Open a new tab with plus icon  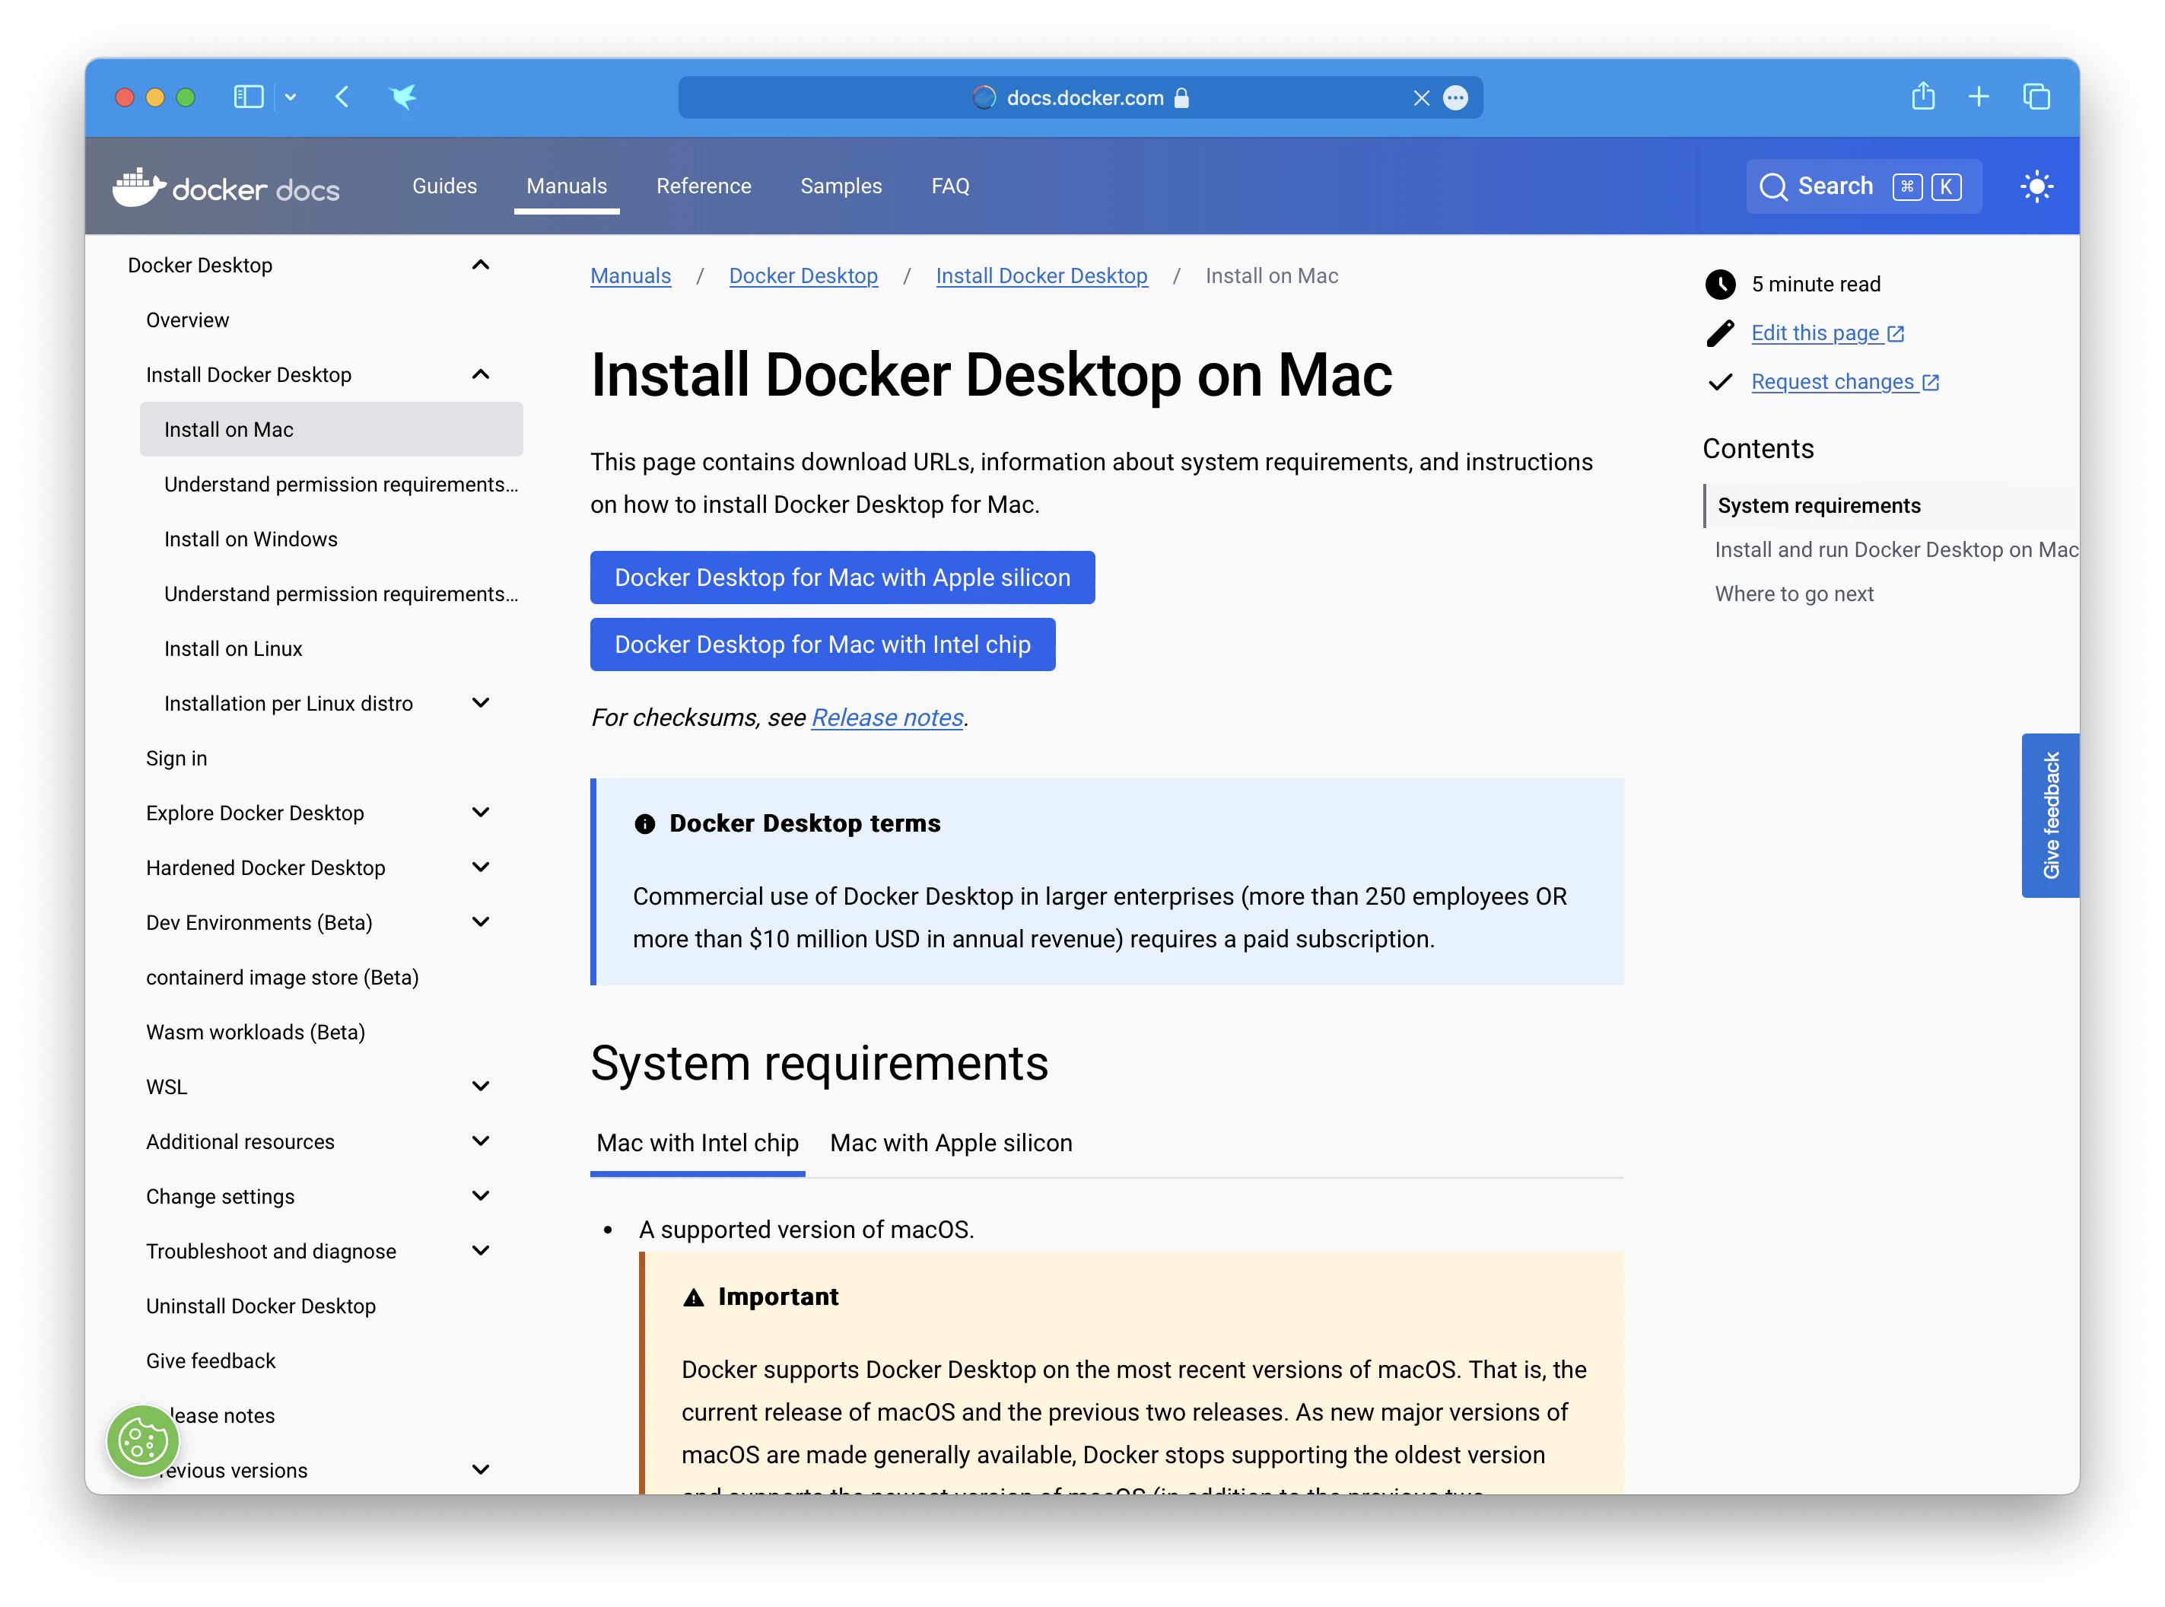tap(1979, 97)
